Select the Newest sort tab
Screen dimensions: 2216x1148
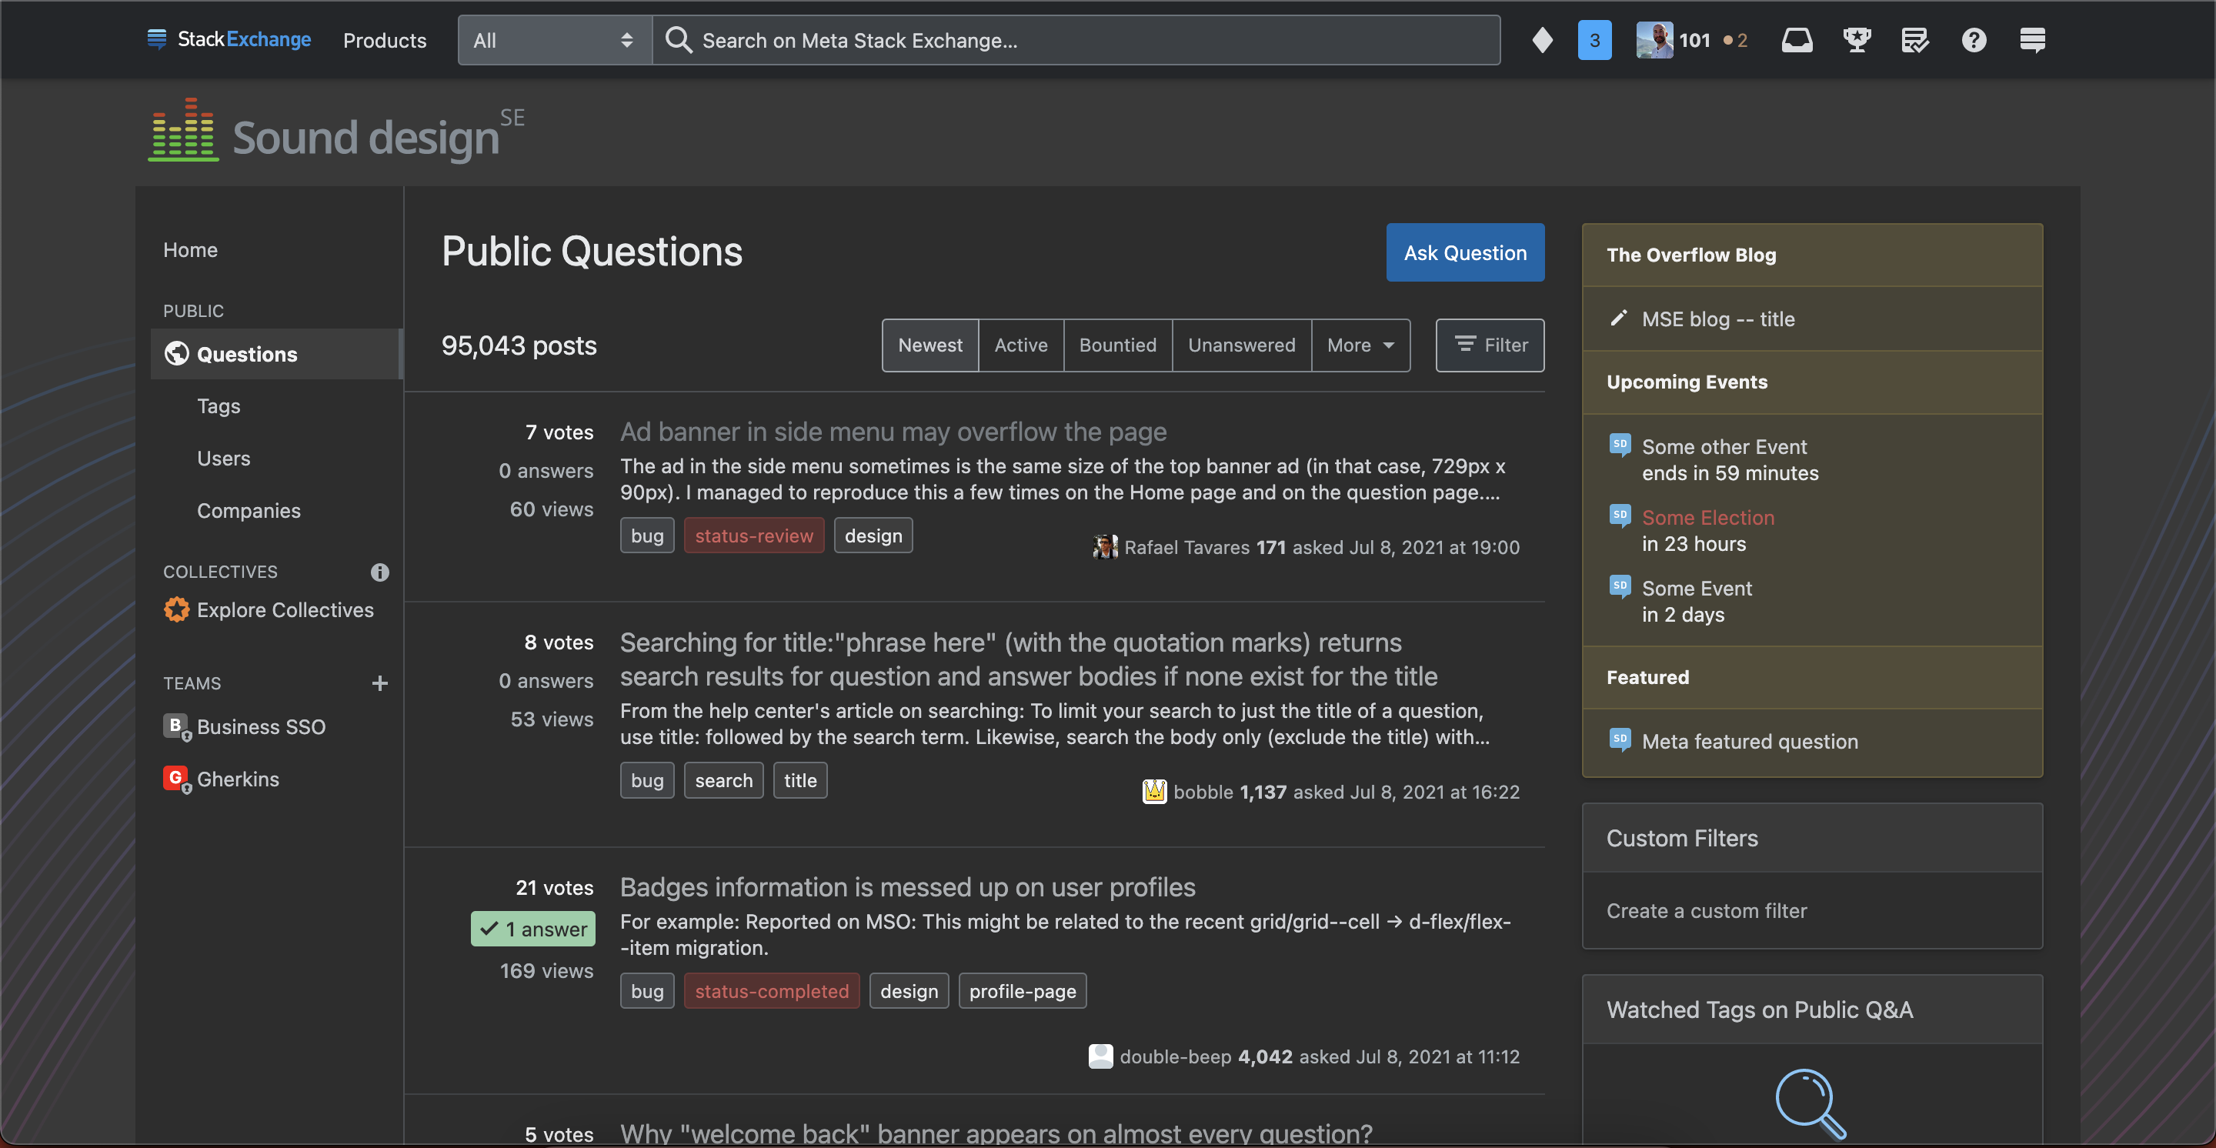(930, 345)
